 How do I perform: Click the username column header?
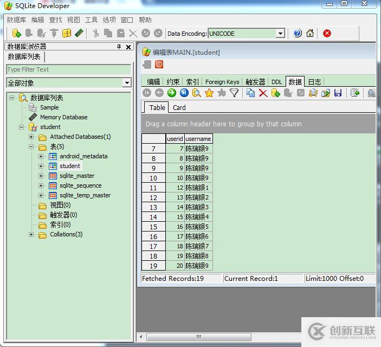click(198, 139)
